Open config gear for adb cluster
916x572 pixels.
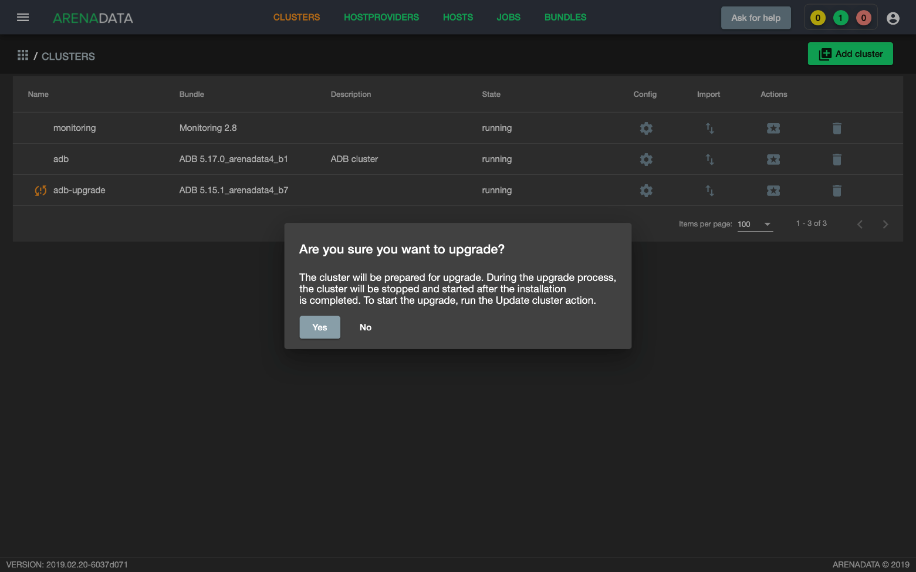click(646, 159)
